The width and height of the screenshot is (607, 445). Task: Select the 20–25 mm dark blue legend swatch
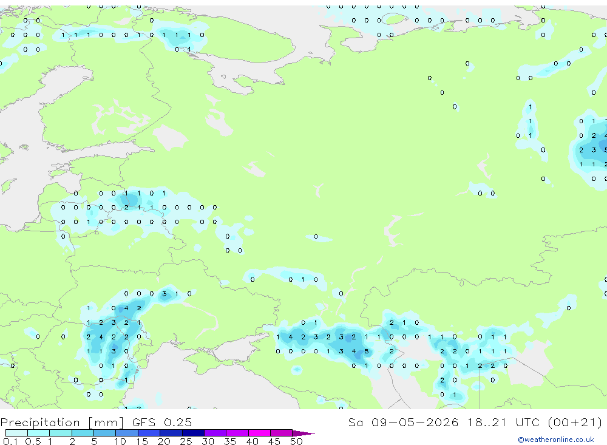171,433
